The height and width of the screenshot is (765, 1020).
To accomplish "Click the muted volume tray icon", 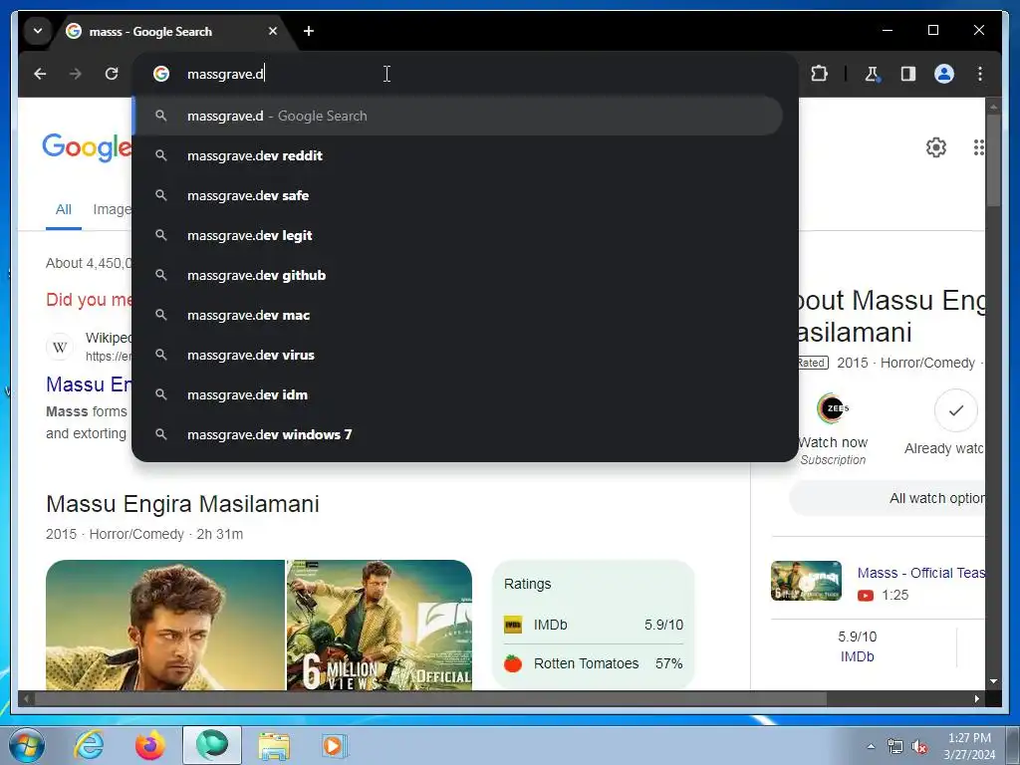I will tap(919, 747).
